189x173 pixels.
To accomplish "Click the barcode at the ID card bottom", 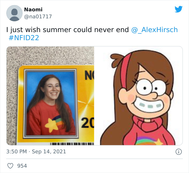I will (x=72, y=144).
